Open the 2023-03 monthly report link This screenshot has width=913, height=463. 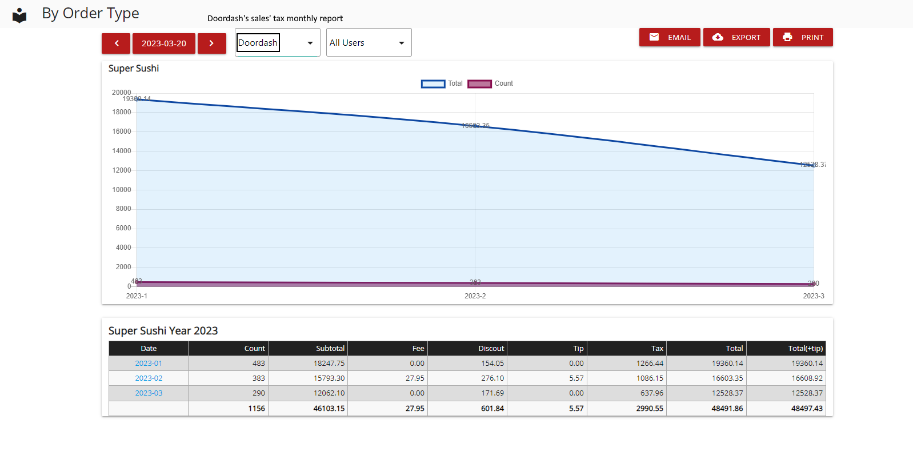click(149, 393)
